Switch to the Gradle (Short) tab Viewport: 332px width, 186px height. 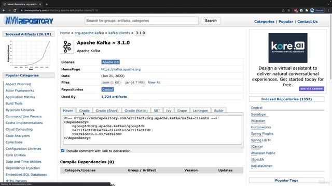click(107, 111)
